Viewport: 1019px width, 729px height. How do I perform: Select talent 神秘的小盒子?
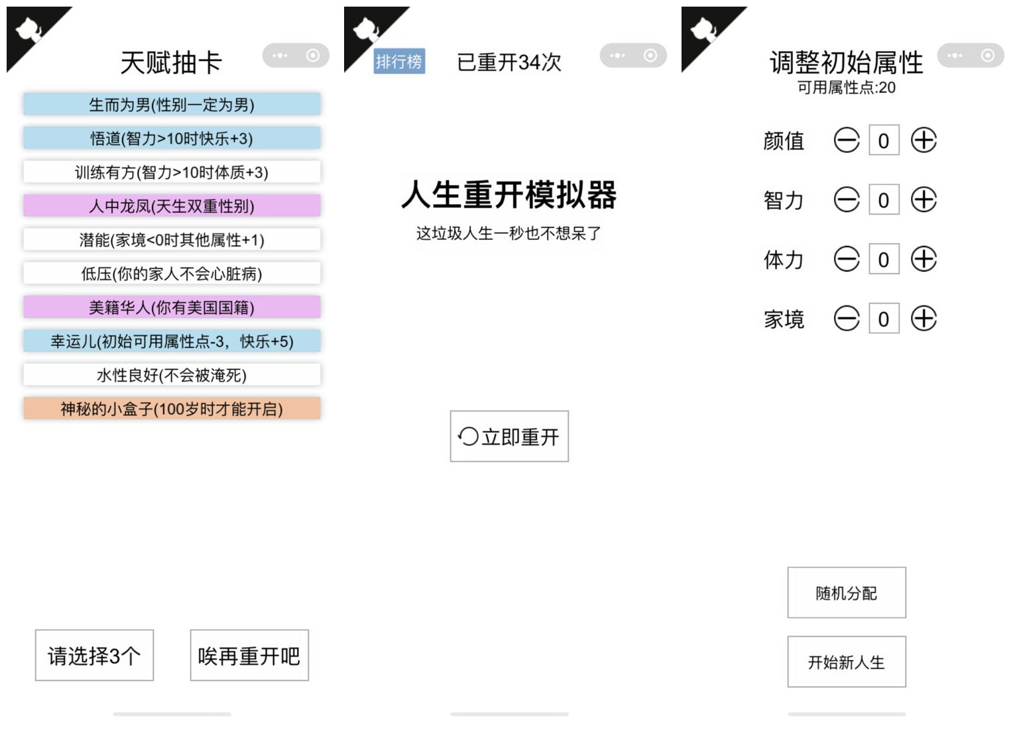172,409
